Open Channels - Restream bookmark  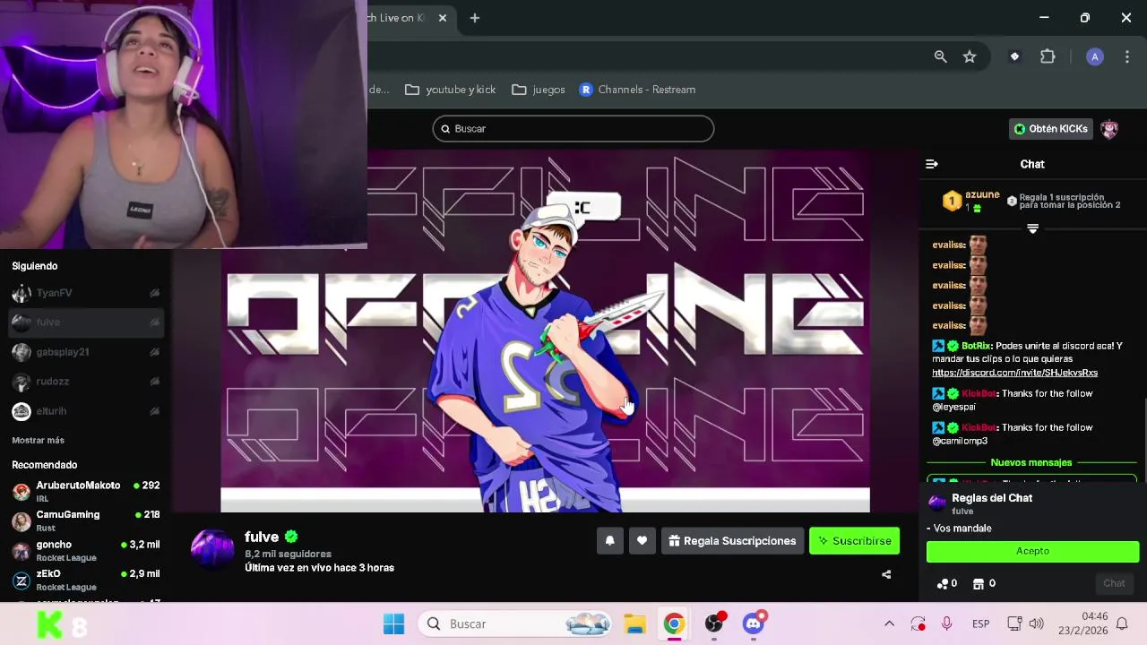tap(637, 90)
